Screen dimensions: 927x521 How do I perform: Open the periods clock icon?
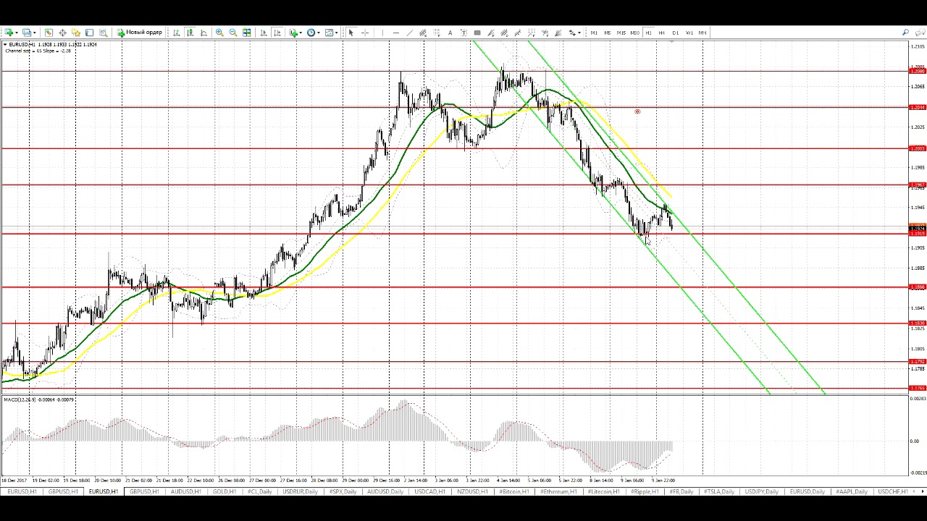point(311,33)
